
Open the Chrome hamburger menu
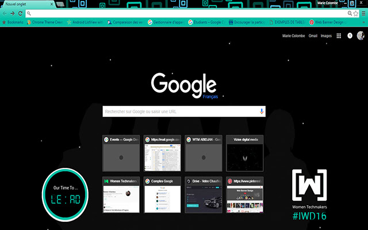pyautogui.click(x=363, y=14)
